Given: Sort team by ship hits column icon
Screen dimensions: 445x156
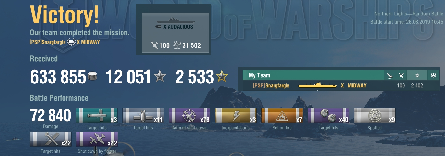Looking at the screenshot, I should (390, 75).
